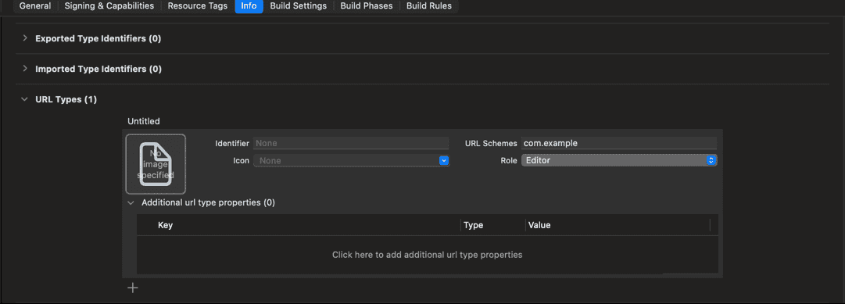Click the Type column header
845x304 pixels.
[473, 225]
